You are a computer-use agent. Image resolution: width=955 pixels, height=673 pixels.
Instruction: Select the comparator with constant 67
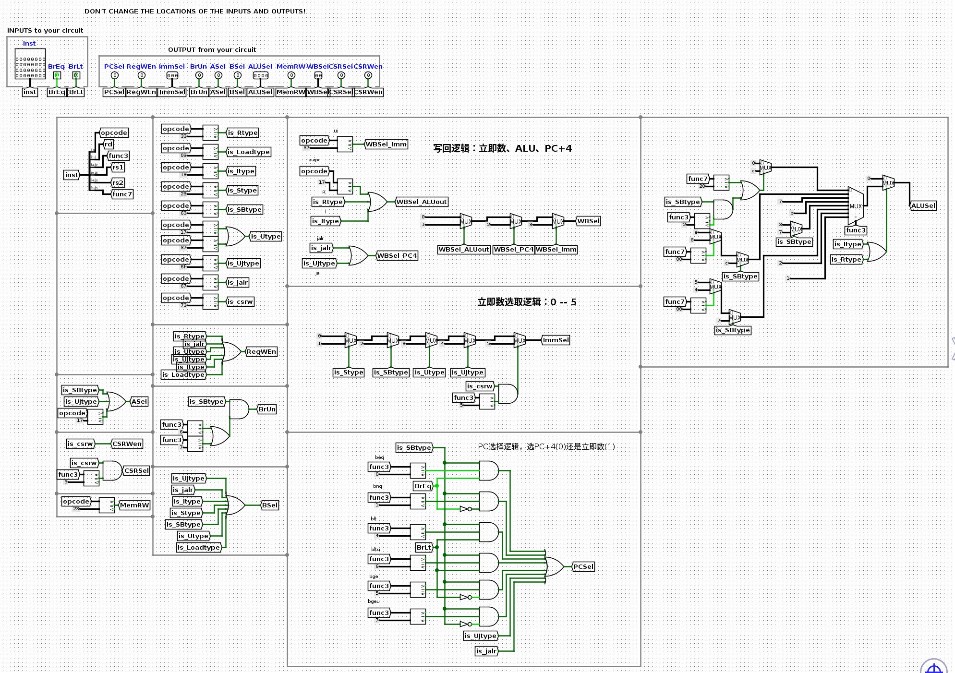click(210, 282)
